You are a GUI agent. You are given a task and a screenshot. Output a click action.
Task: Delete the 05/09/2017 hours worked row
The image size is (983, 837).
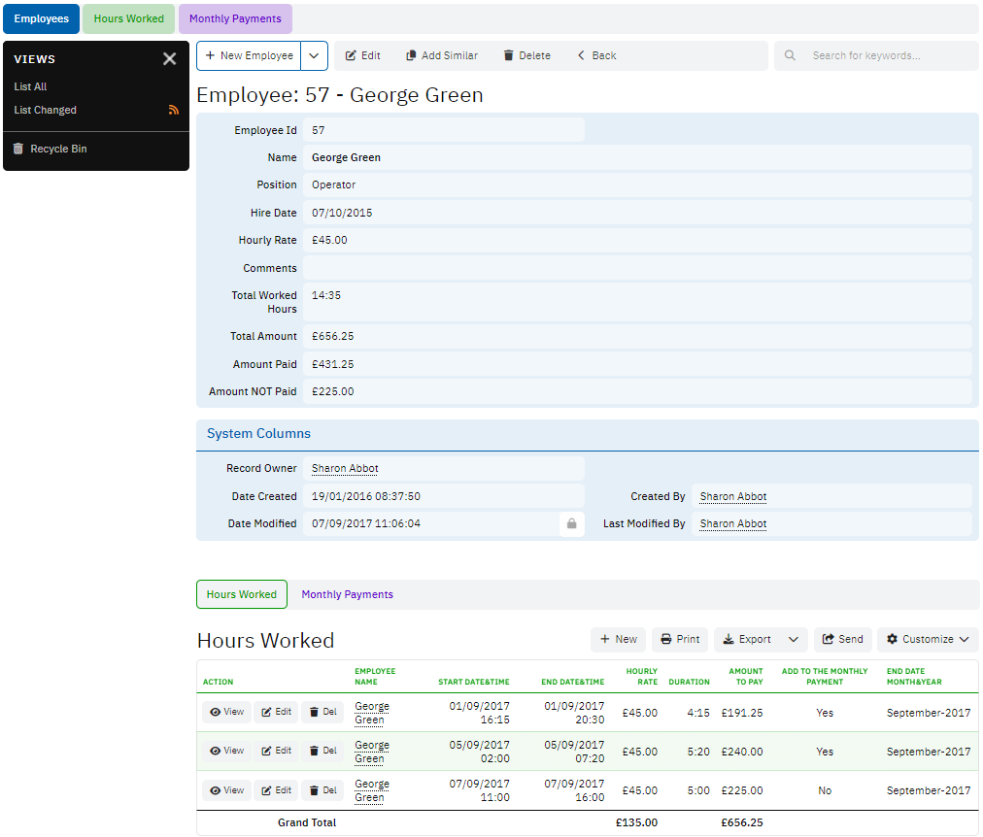click(x=322, y=752)
